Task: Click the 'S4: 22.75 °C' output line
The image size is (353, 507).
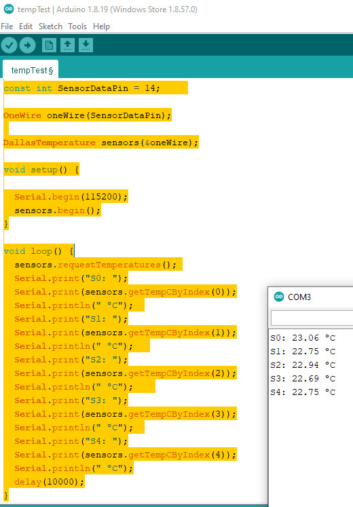Action: click(x=303, y=392)
